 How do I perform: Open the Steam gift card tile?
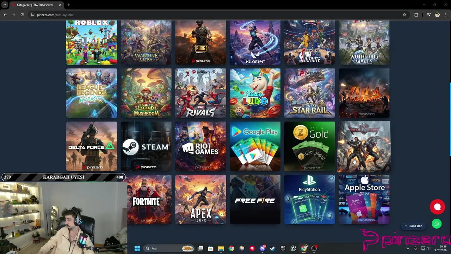click(146, 146)
